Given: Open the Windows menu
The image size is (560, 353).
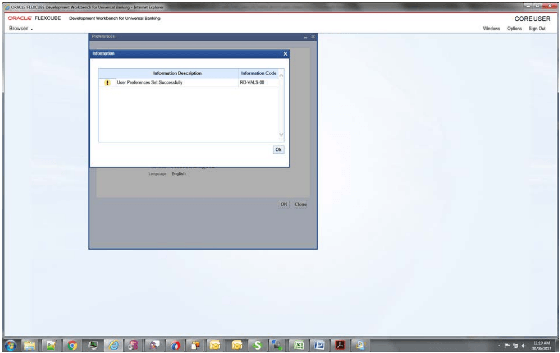Looking at the screenshot, I should coord(491,28).
